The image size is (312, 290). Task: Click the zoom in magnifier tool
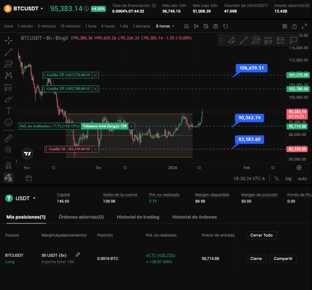tap(9, 150)
